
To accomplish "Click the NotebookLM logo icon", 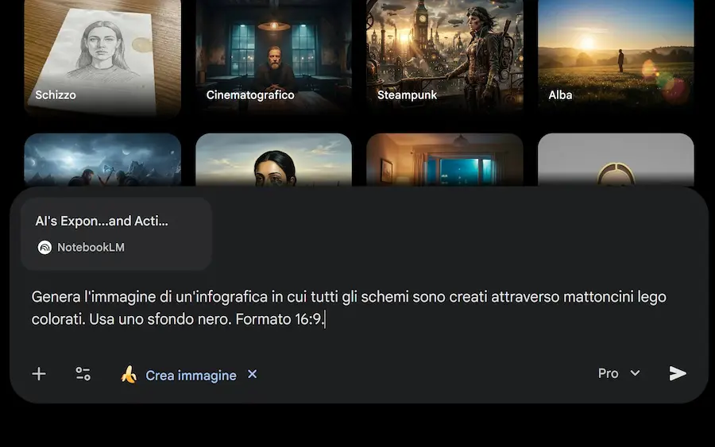I will tap(44, 248).
